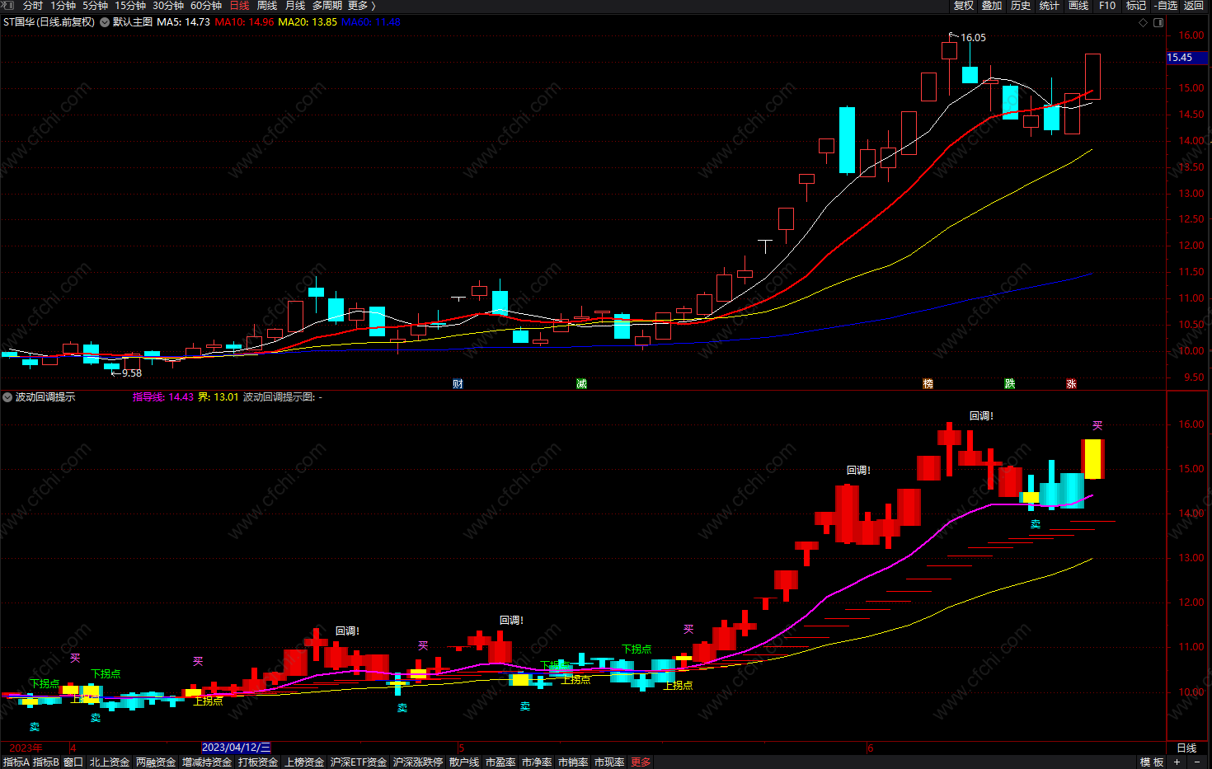Click the 财 event marker on the chart
Image resolution: width=1212 pixels, height=769 pixels.
click(458, 384)
